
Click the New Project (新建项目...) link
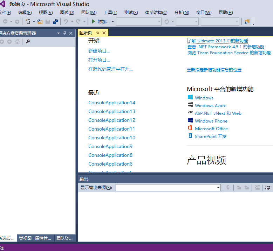99,51
